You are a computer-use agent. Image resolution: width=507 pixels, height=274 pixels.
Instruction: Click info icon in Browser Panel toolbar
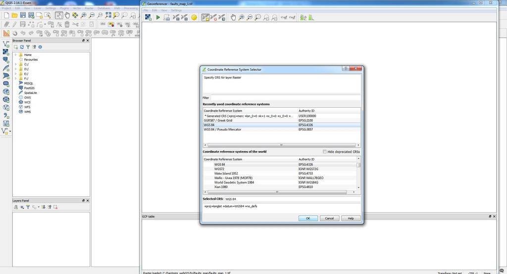click(x=40, y=47)
